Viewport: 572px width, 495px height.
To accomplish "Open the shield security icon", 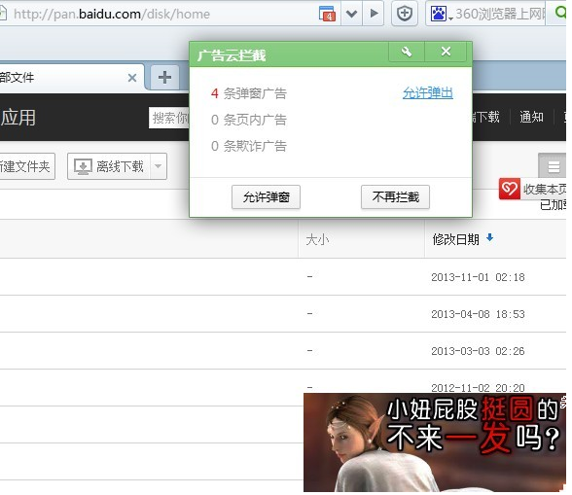I will tap(405, 14).
